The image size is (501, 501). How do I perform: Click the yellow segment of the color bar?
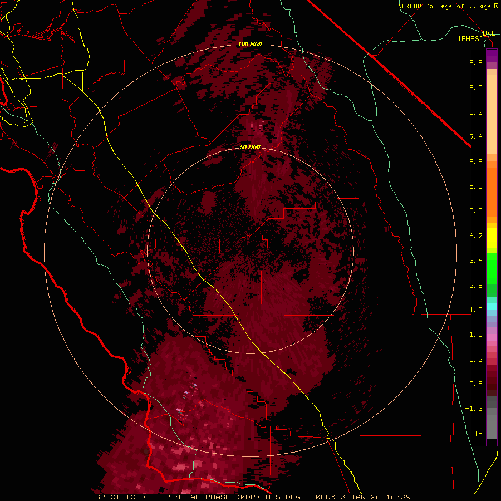(492, 238)
